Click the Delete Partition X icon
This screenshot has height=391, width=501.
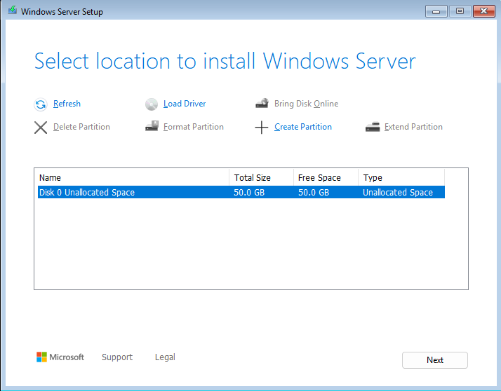pos(41,128)
